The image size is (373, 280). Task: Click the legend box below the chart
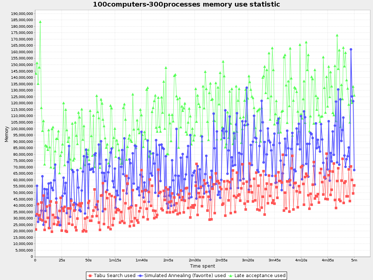(x=186, y=276)
